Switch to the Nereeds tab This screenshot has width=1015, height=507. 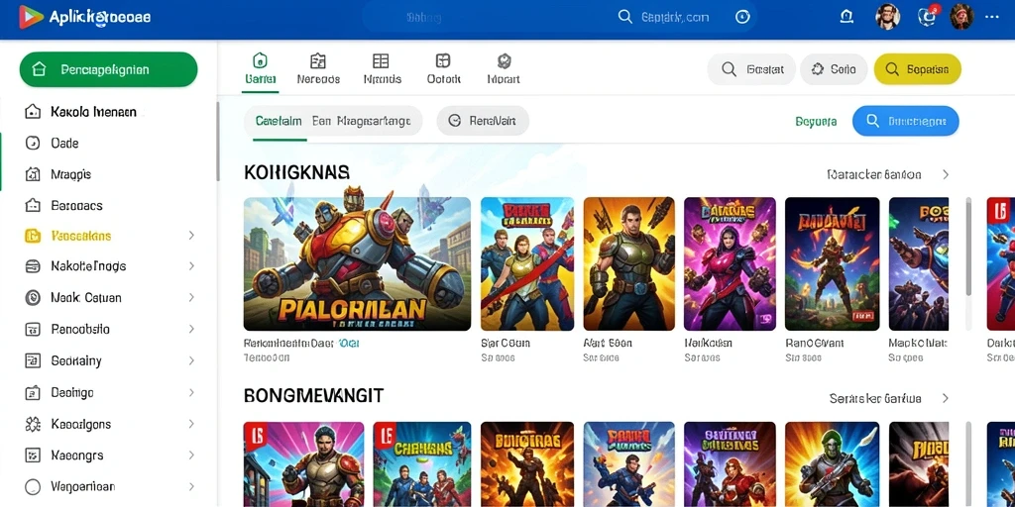pos(318,69)
